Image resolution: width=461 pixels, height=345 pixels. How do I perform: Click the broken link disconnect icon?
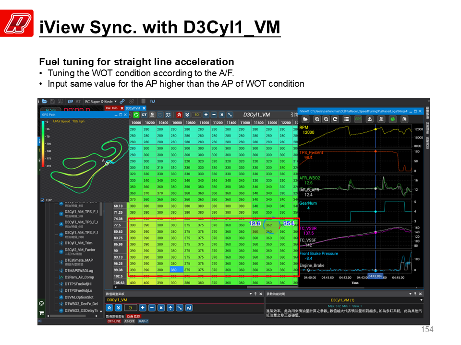132,102
